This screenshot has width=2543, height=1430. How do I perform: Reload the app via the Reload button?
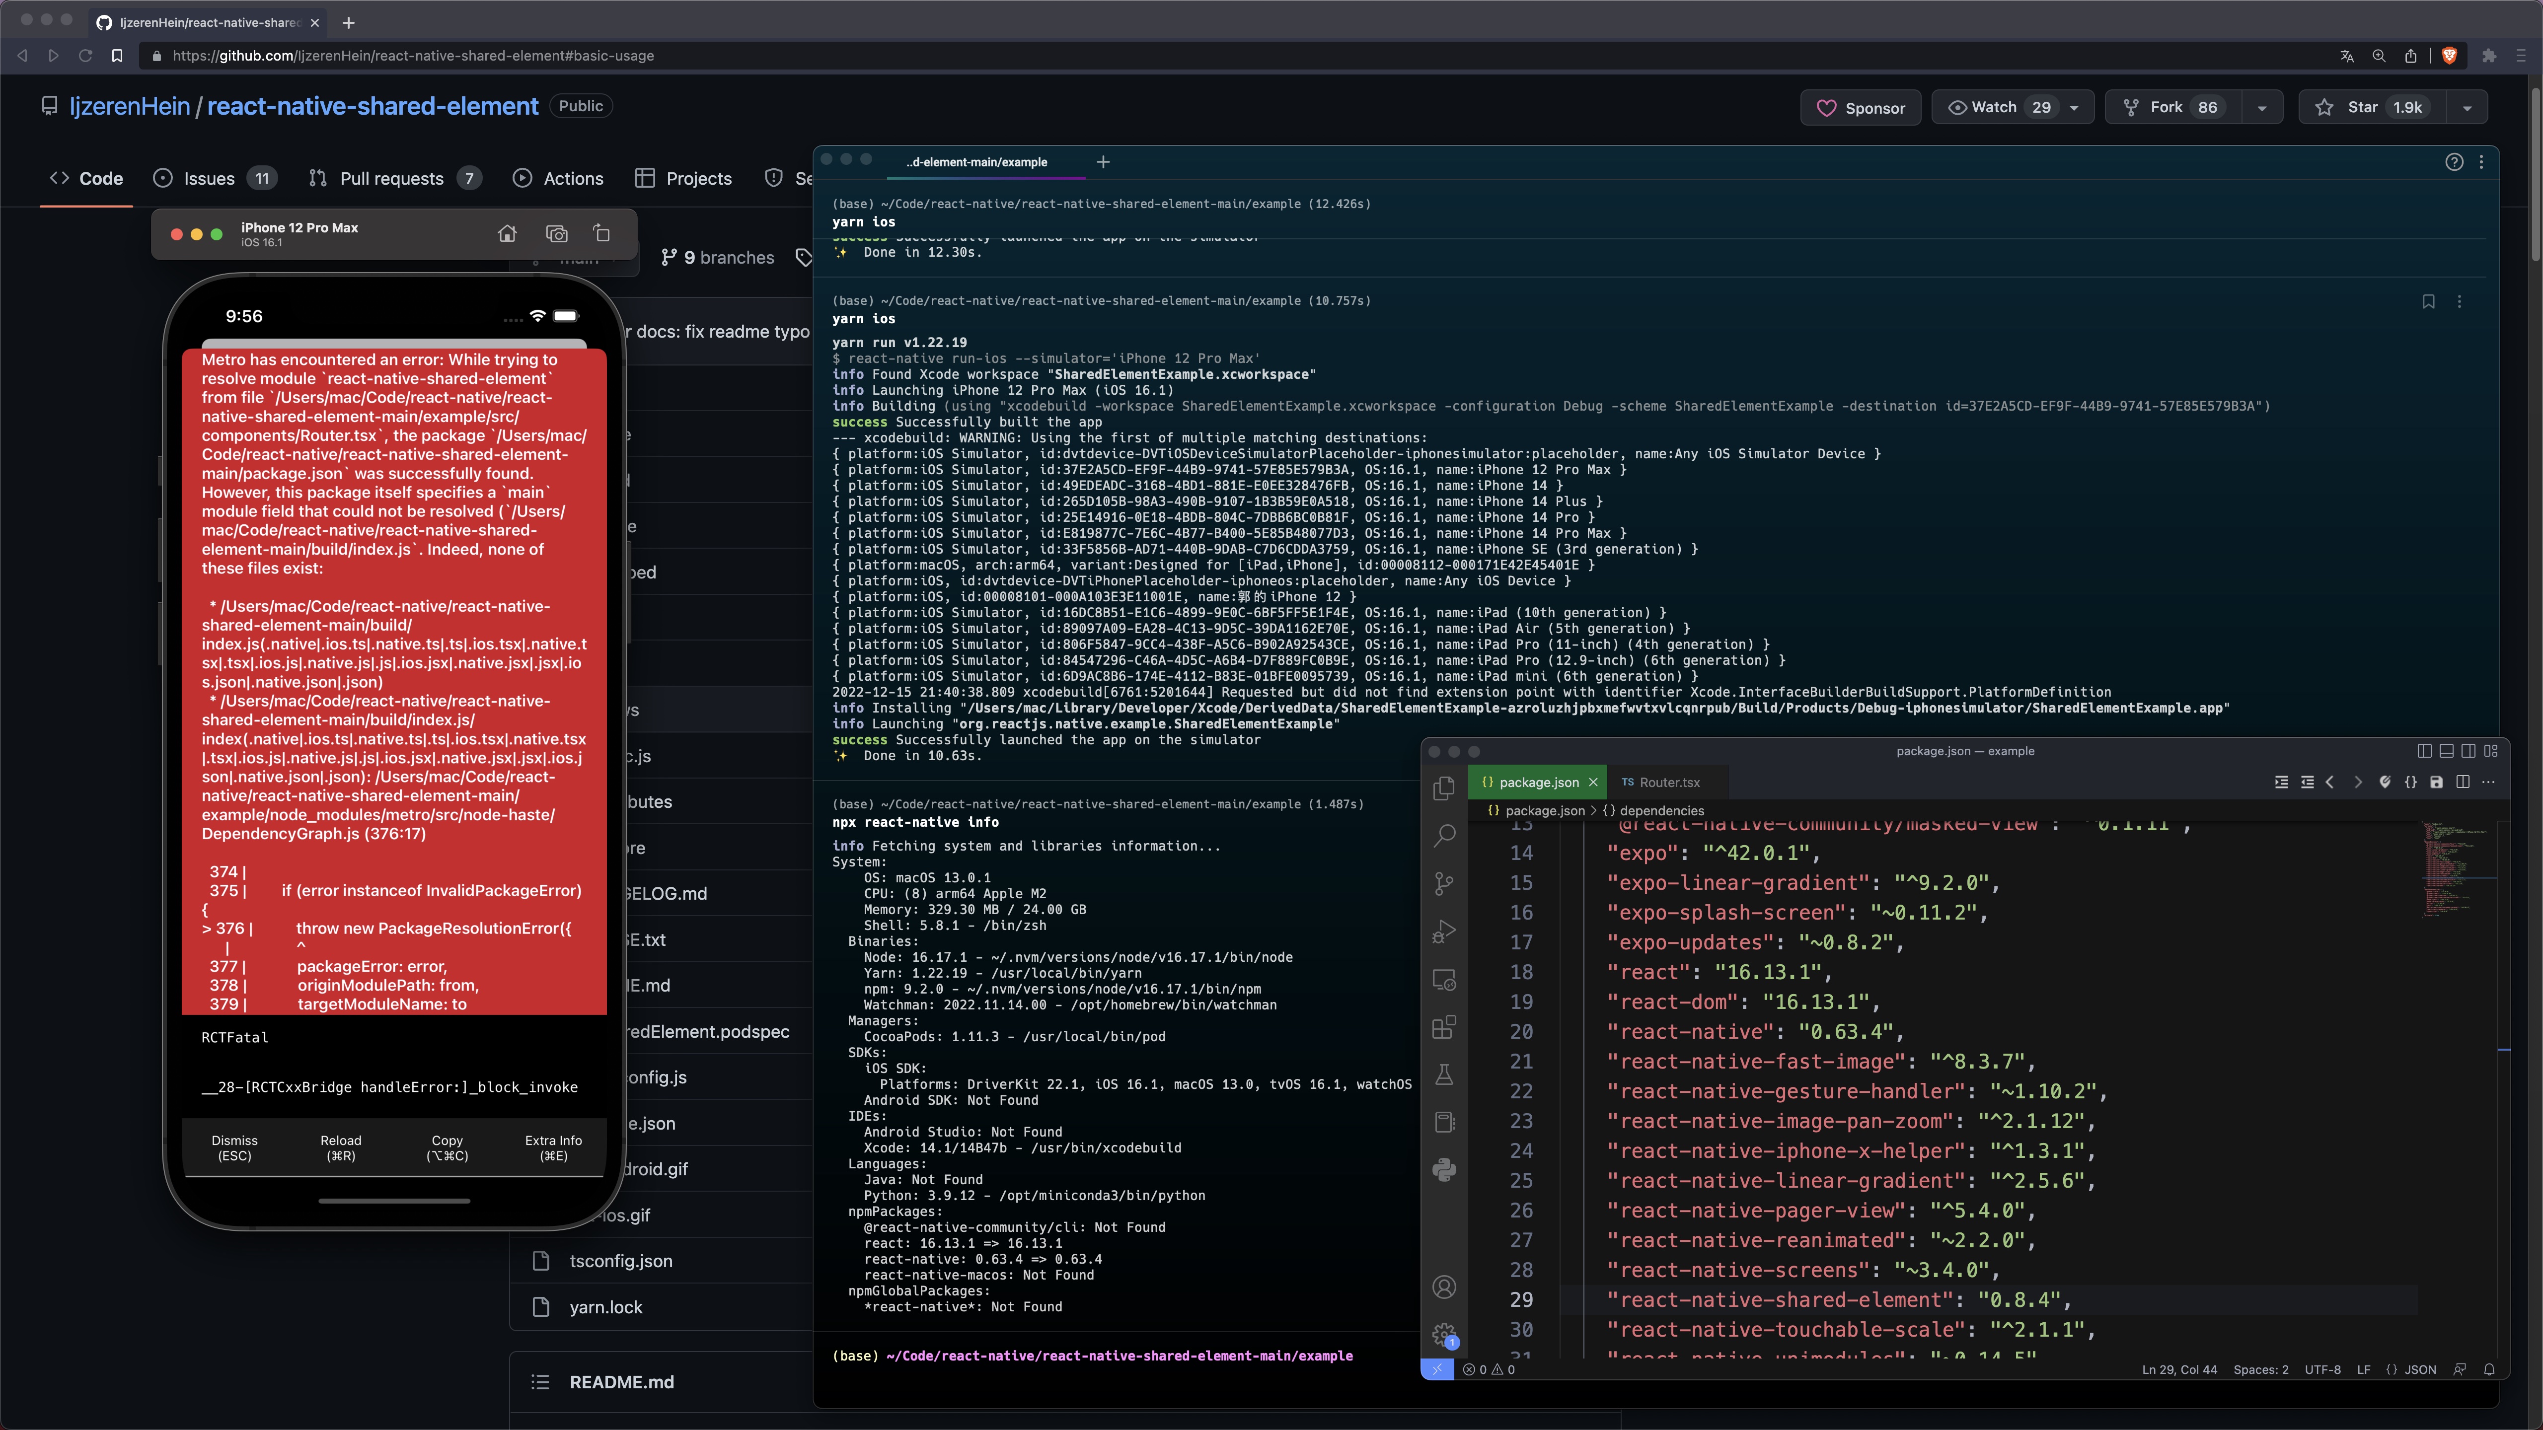point(341,1147)
